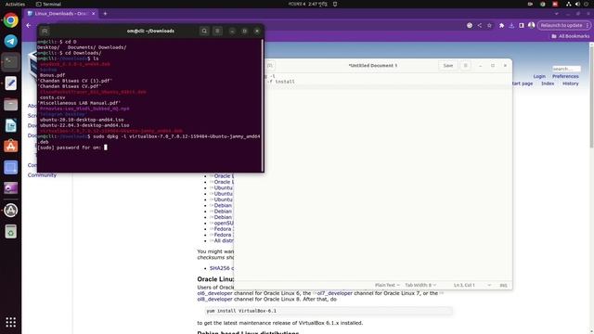Open Terminal app menu in top bar
The width and height of the screenshot is (594, 334).
[x=48, y=4]
